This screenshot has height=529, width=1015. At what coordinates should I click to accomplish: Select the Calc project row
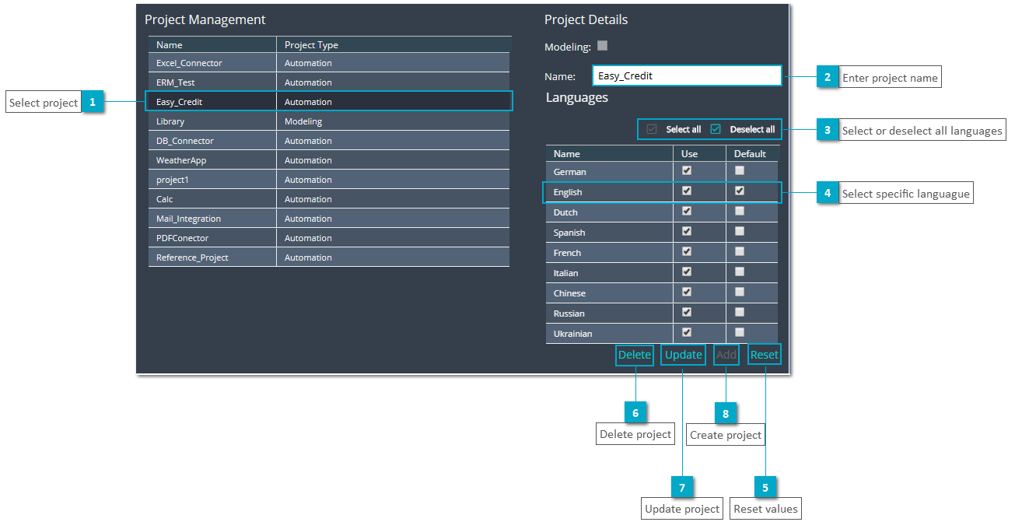point(329,199)
